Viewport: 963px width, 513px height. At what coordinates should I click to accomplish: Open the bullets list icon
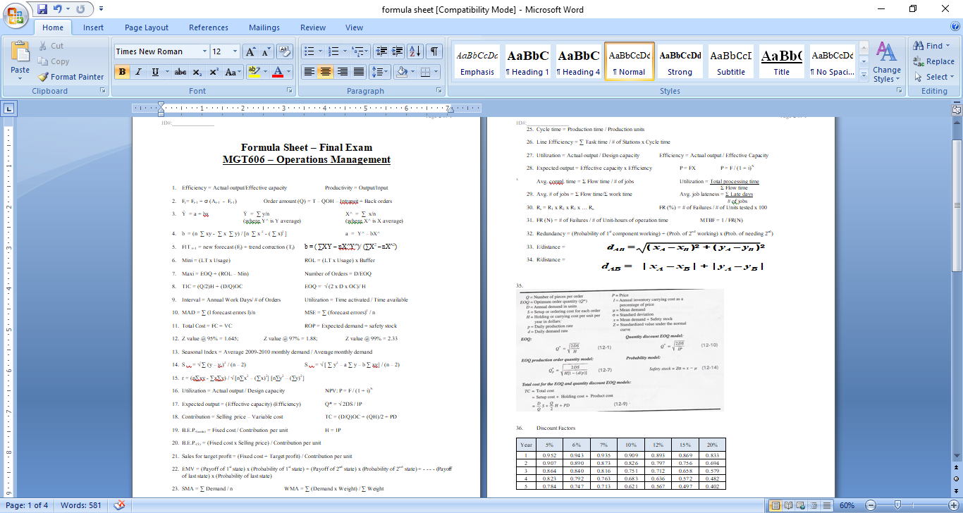click(x=309, y=50)
